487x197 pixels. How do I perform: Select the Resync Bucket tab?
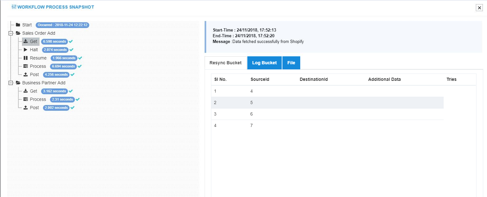[x=225, y=63]
